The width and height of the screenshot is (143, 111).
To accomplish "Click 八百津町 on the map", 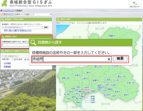I will [x=112, y=85].
